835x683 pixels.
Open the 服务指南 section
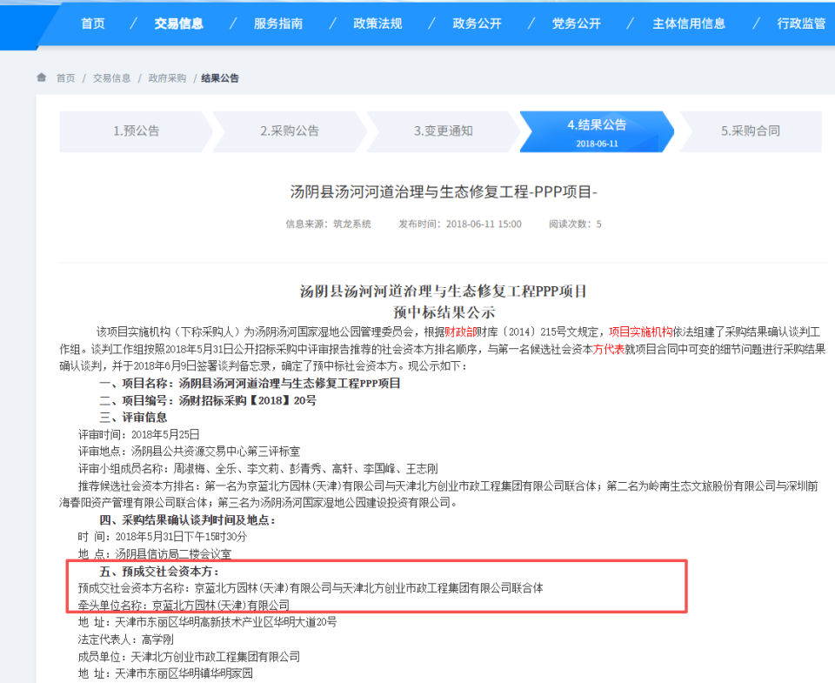coord(277,23)
